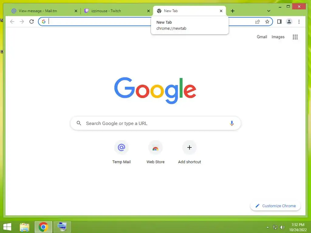The image size is (311, 233).
Task: Open the on-screen keyboard taskbar app
Action: (x=62, y=227)
